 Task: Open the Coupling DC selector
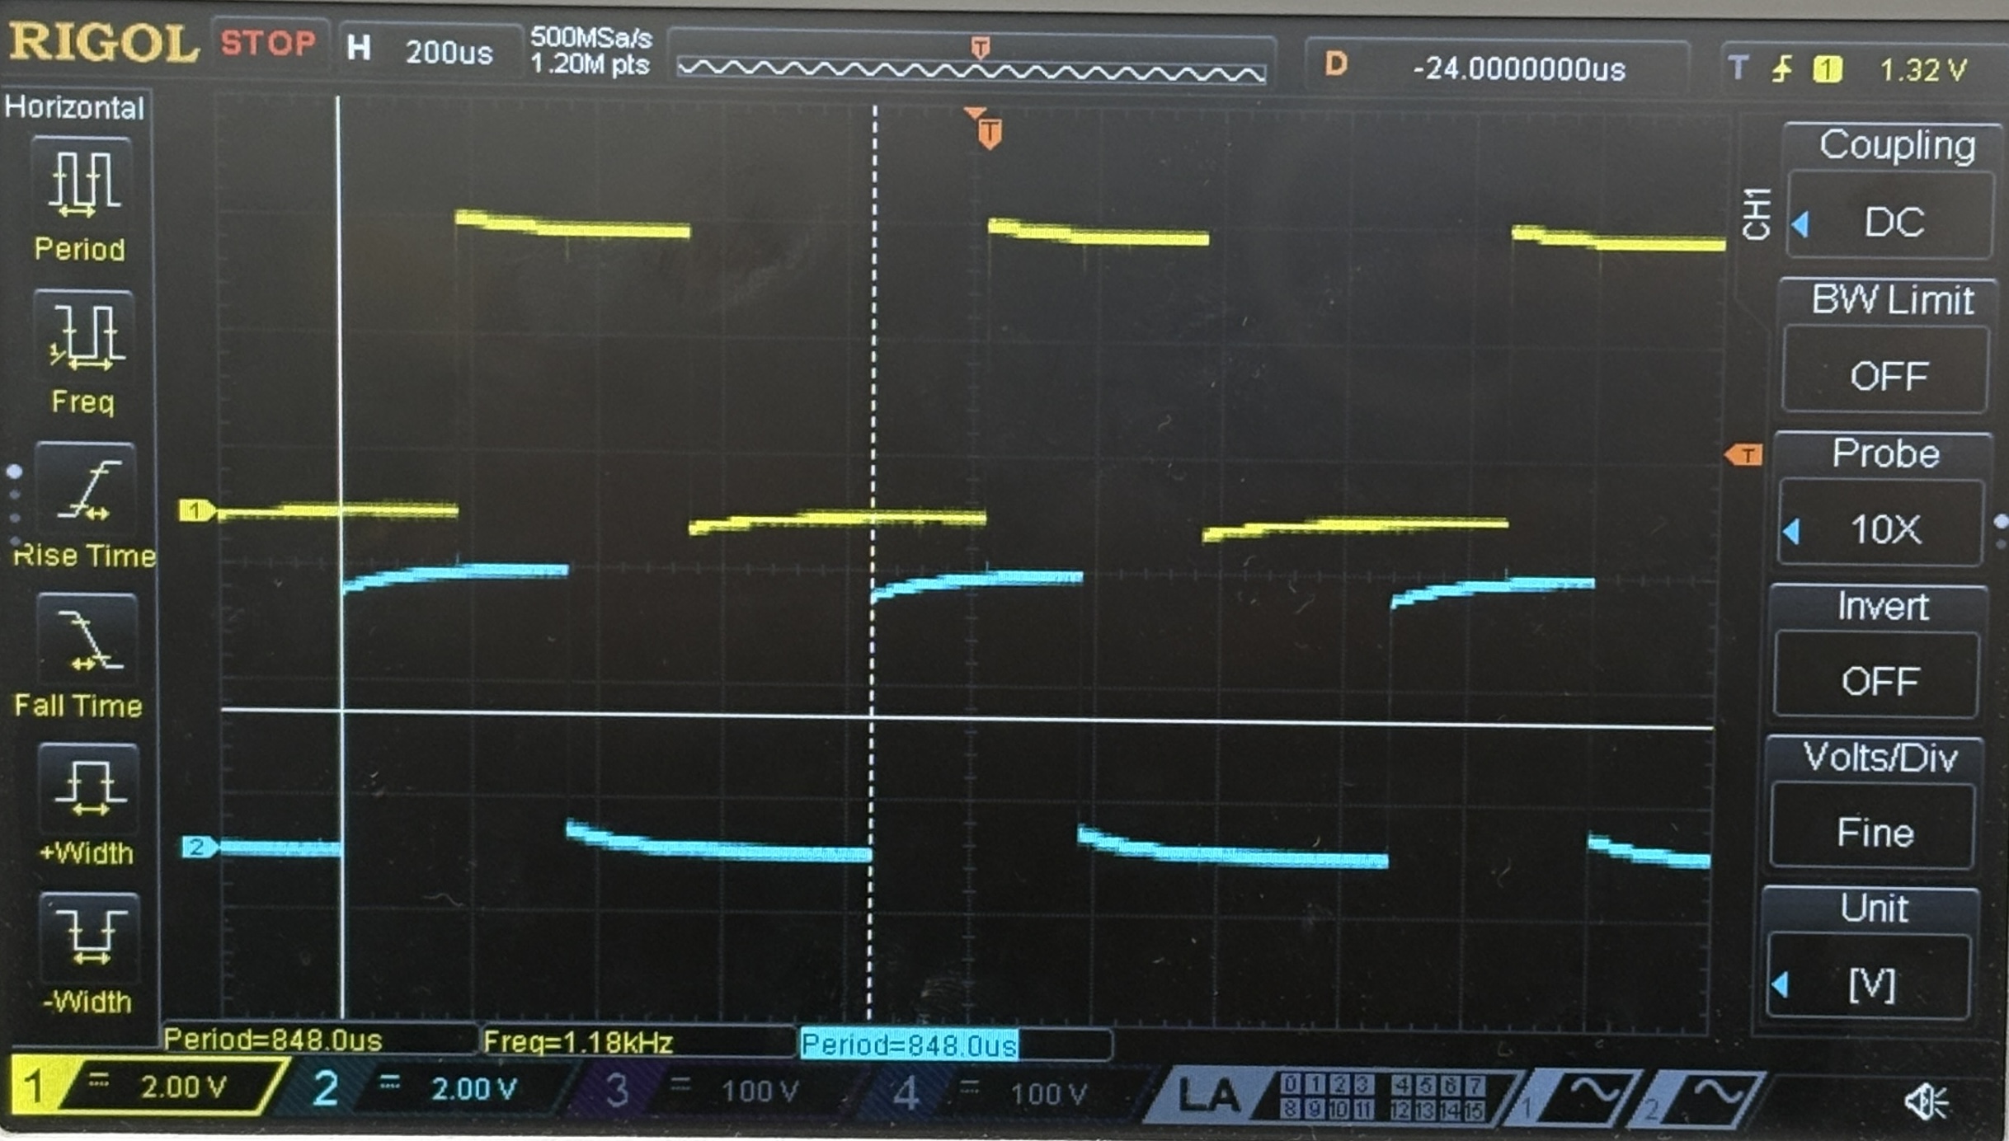[x=1892, y=221]
